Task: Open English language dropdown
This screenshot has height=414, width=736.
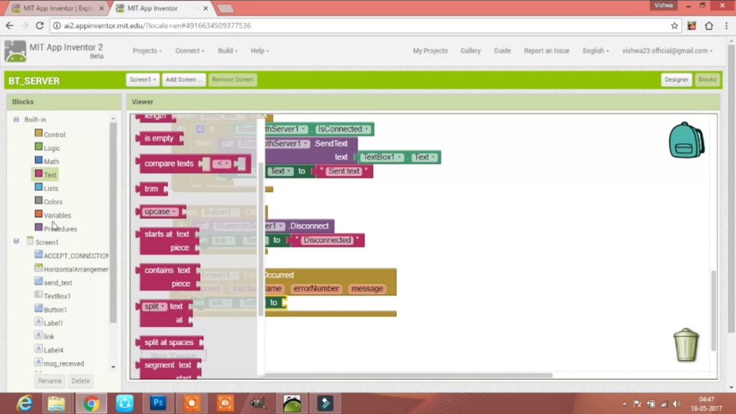Action: [596, 51]
